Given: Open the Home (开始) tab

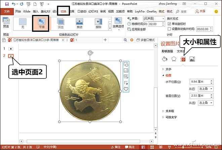Looking at the screenshot, I should pyautogui.click(x=18, y=11).
